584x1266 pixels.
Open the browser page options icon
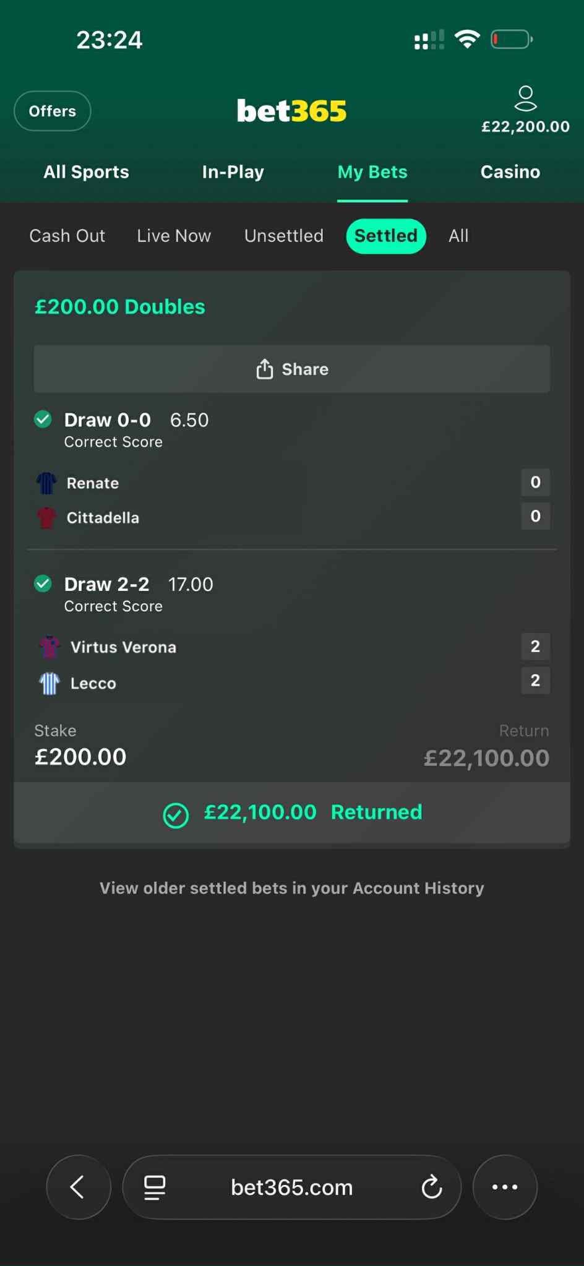coord(155,1187)
